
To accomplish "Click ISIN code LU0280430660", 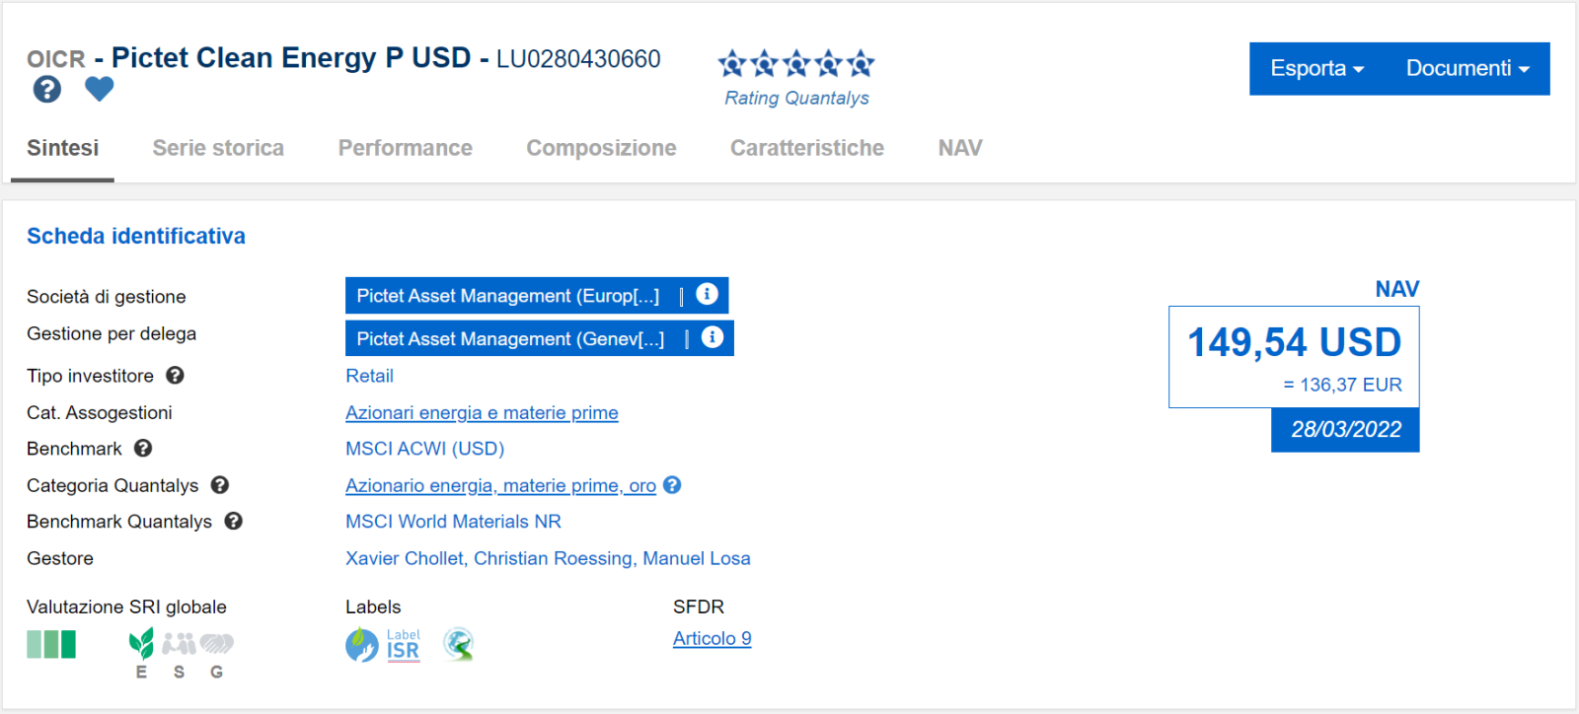I will pyautogui.click(x=578, y=59).
